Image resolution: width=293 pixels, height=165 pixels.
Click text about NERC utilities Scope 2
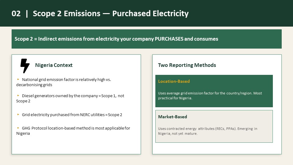[x=72, y=115]
